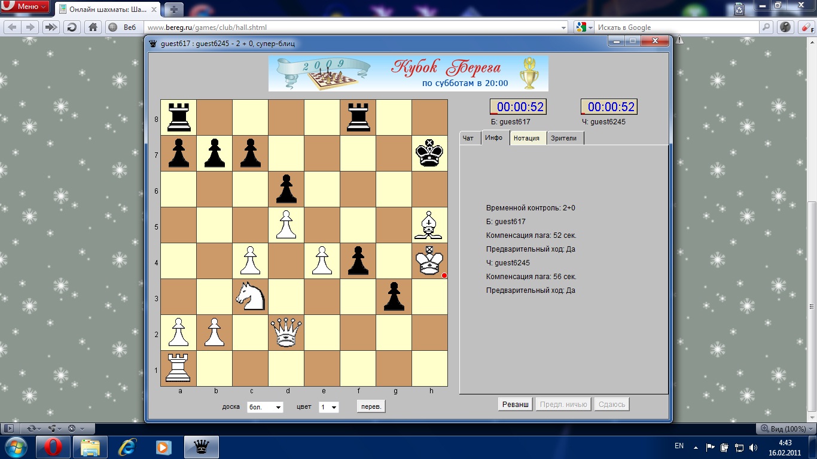Expand the address bar history dropdown

point(563,27)
